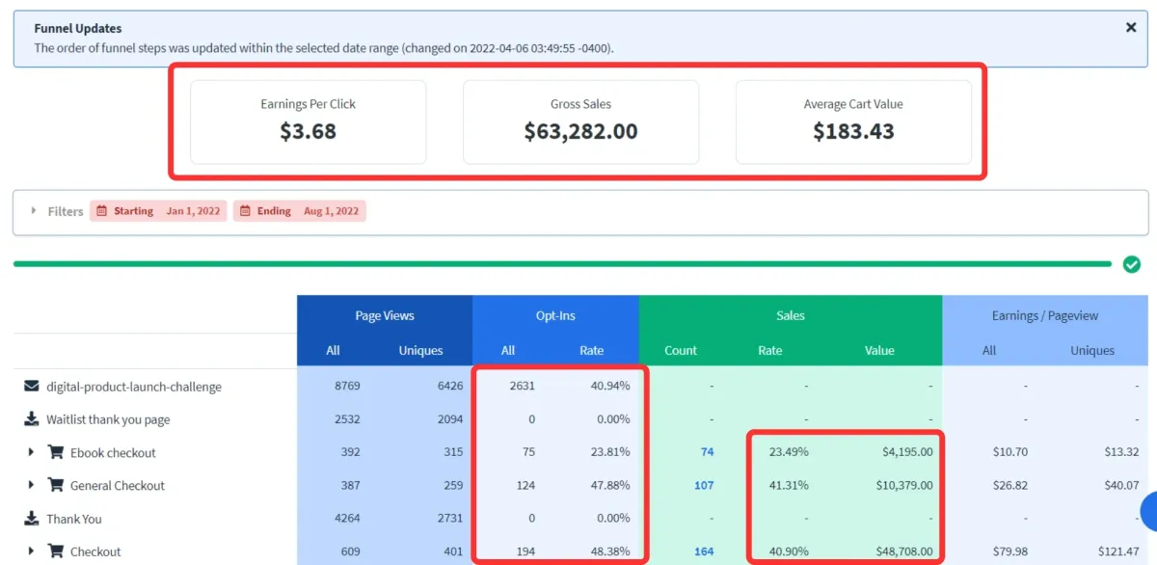The height and width of the screenshot is (565, 1157).
Task: Click earnings per pageview value $26.82
Action: [x=1009, y=485]
